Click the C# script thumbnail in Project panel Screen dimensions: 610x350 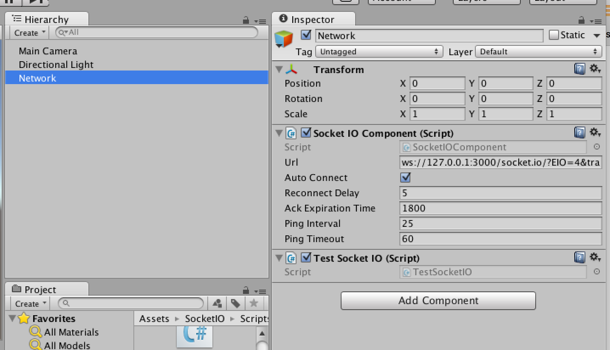point(195,336)
